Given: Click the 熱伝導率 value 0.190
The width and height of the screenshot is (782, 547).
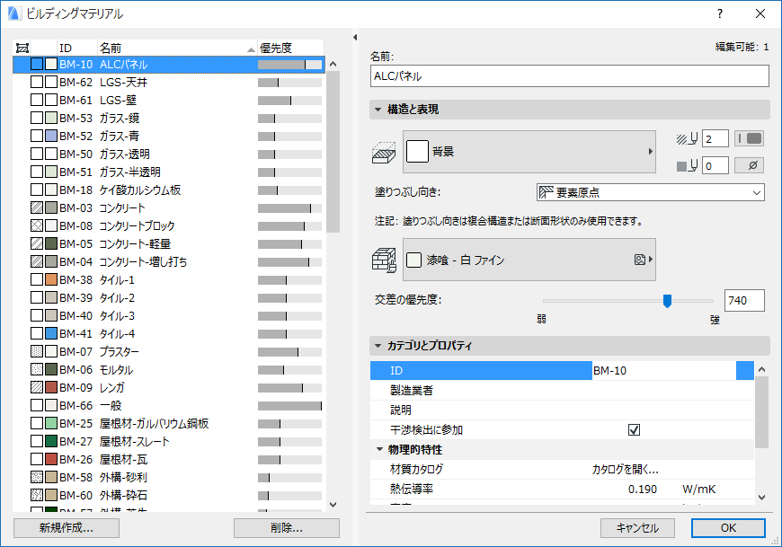Looking at the screenshot, I should pyautogui.click(x=643, y=490).
